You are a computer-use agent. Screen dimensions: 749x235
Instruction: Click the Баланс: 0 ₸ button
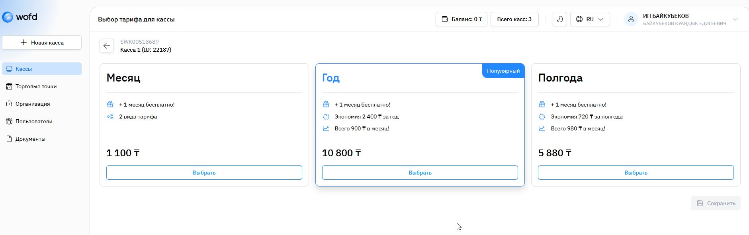pyautogui.click(x=461, y=19)
